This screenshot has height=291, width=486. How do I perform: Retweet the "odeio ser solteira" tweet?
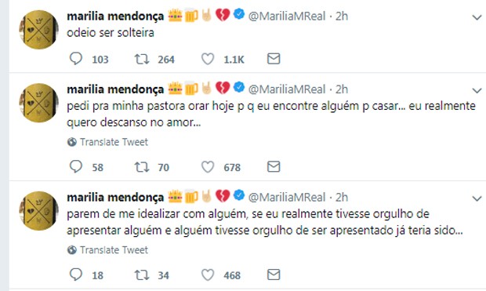[x=142, y=59]
